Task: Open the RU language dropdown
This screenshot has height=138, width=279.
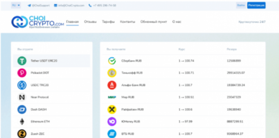Action: point(16,5)
